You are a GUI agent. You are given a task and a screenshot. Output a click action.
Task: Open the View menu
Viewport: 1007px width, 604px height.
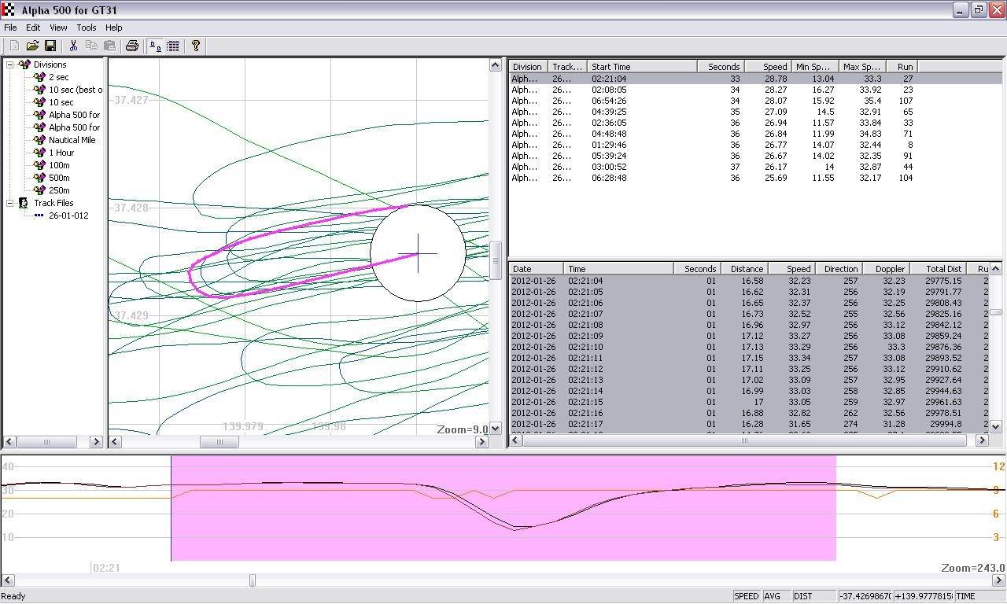pos(58,28)
